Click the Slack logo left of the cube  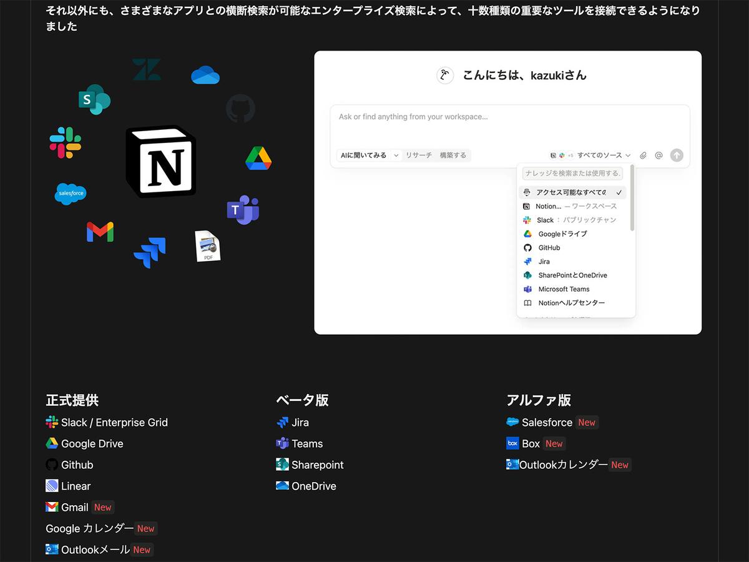tap(66, 142)
